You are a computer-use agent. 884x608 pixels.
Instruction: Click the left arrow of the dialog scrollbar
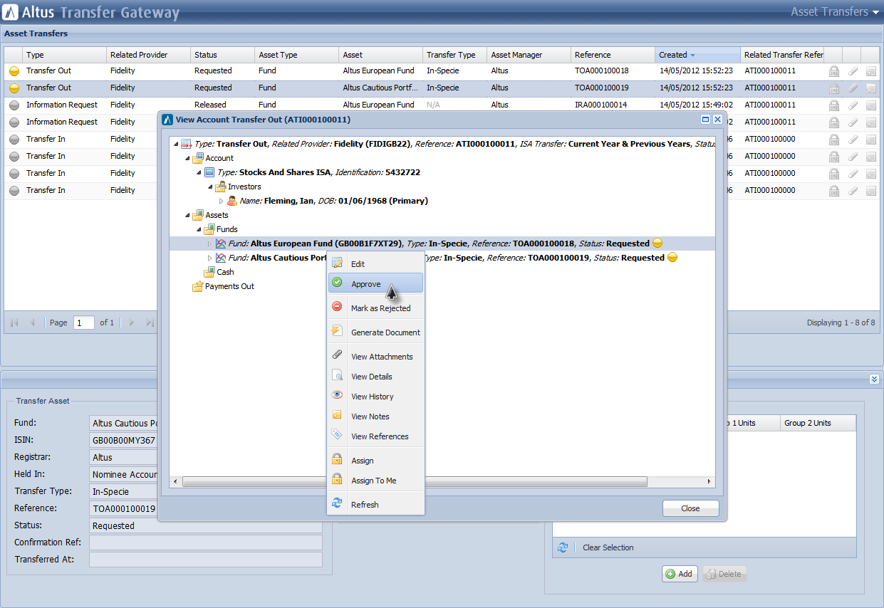175,482
